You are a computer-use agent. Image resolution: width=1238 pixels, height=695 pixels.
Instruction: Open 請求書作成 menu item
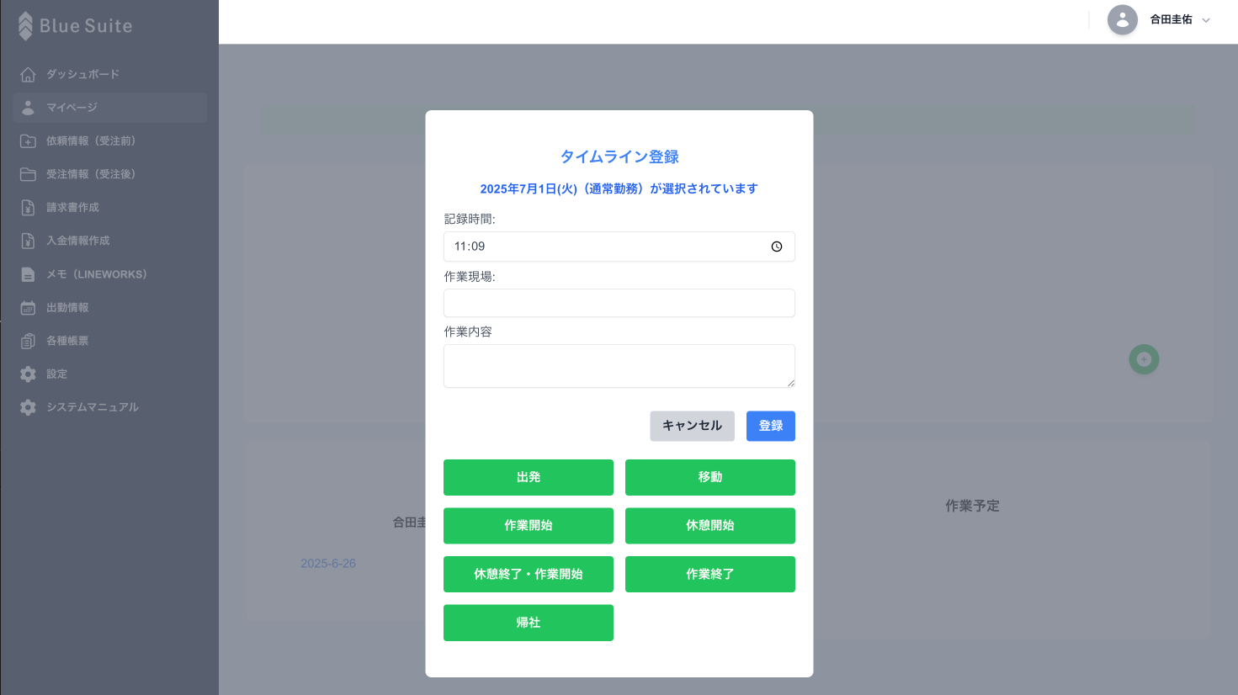(x=110, y=207)
